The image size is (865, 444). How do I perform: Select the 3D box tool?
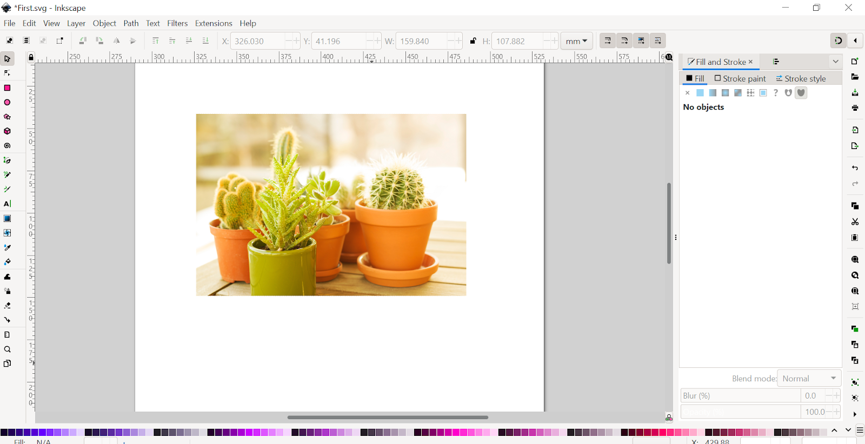click(x=8, y=131)
